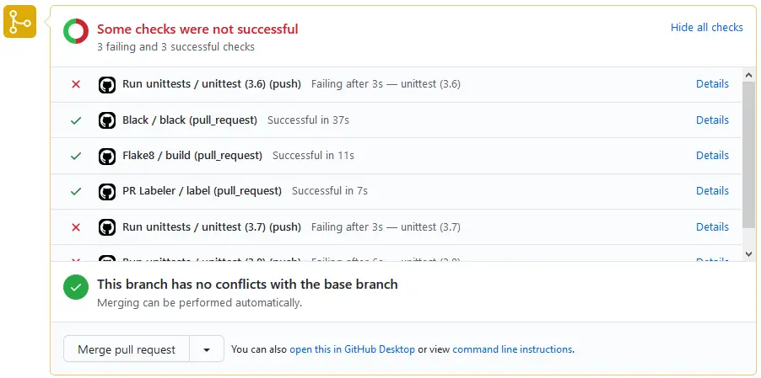Click GitHub logo beside Black check
The width and height of the screenshot is (761, 378).
point(107,120)
